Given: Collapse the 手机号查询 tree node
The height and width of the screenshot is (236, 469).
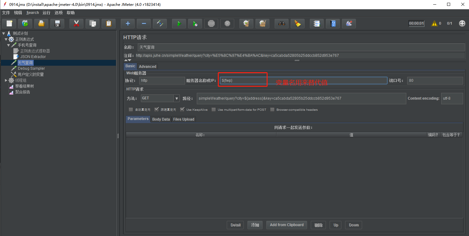Looking at the screenshot, I should click(8, 45).
